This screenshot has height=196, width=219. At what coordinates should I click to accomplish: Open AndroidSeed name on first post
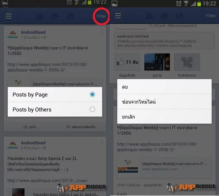click(33, 32)
